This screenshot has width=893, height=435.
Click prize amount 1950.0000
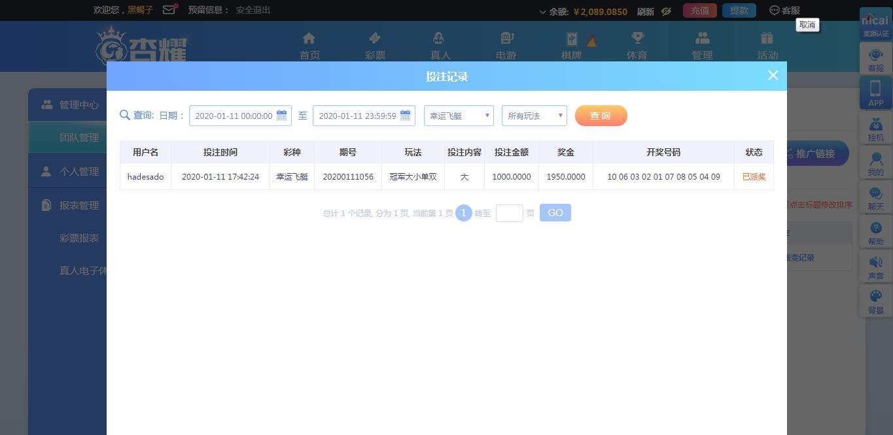pyautogui.click(x=566, y=176)
